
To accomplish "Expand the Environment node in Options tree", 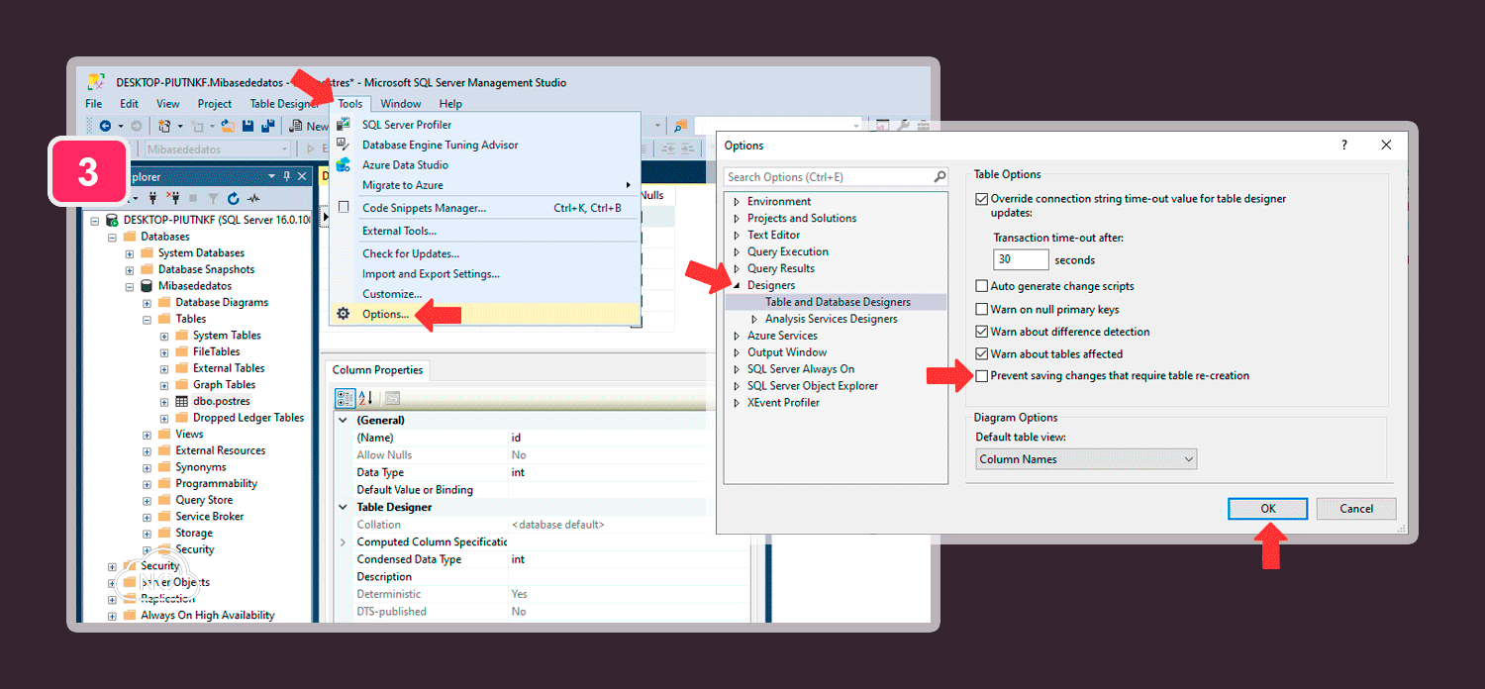I will click(x=737, y=202).
